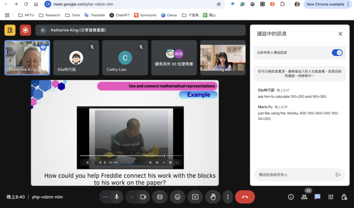Open the emoji reactions button
354x208 pixels.
[178, 197]
